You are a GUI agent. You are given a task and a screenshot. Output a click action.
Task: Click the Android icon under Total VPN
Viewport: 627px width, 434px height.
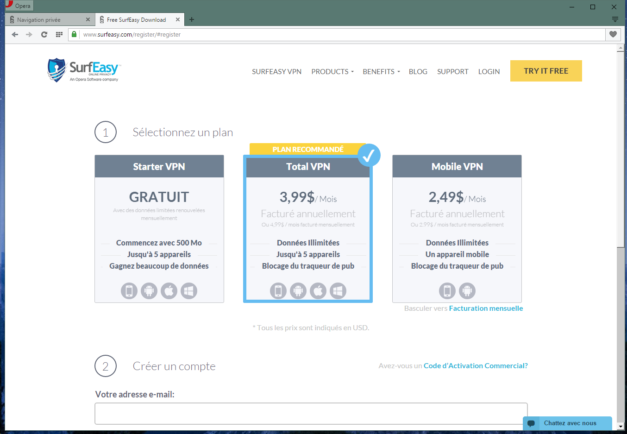point(298,291)
